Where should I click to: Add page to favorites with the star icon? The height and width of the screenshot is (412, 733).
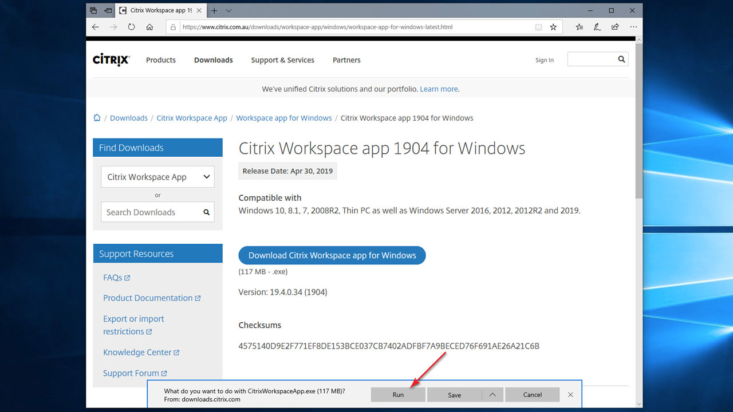pyautogui.click(x=554, y=26)
